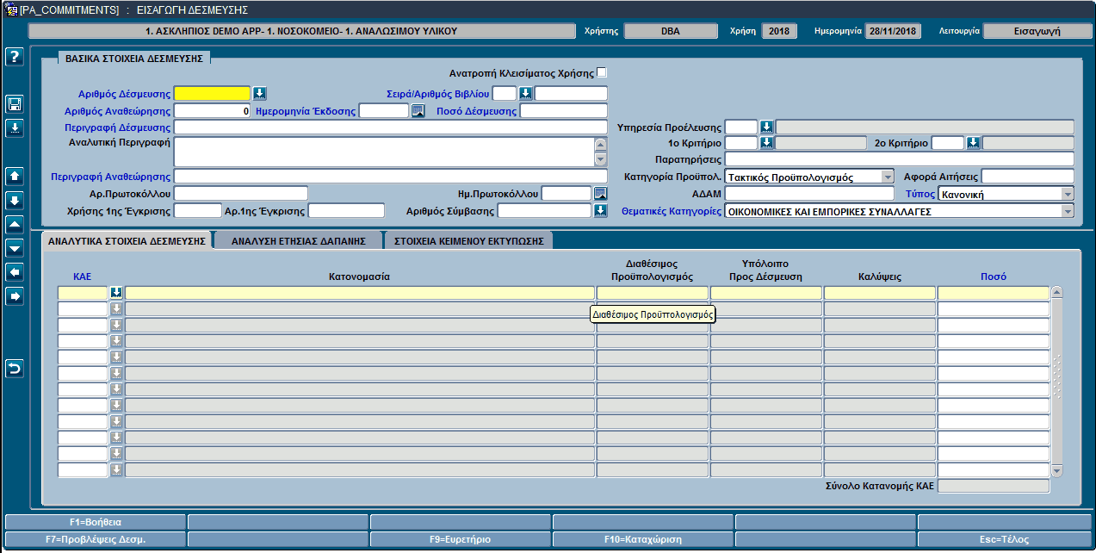Click the Αφορά Αιτήσεις field
The image size is (1096, 553).
(1028, 177)
